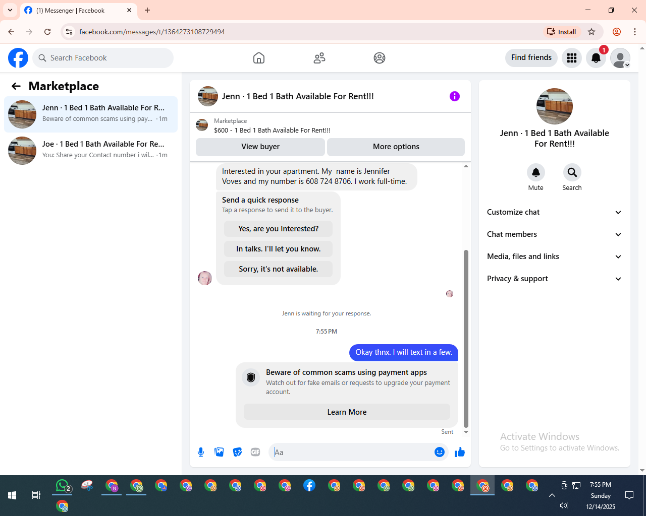Open Task View on taskbar

pos(36,495)
